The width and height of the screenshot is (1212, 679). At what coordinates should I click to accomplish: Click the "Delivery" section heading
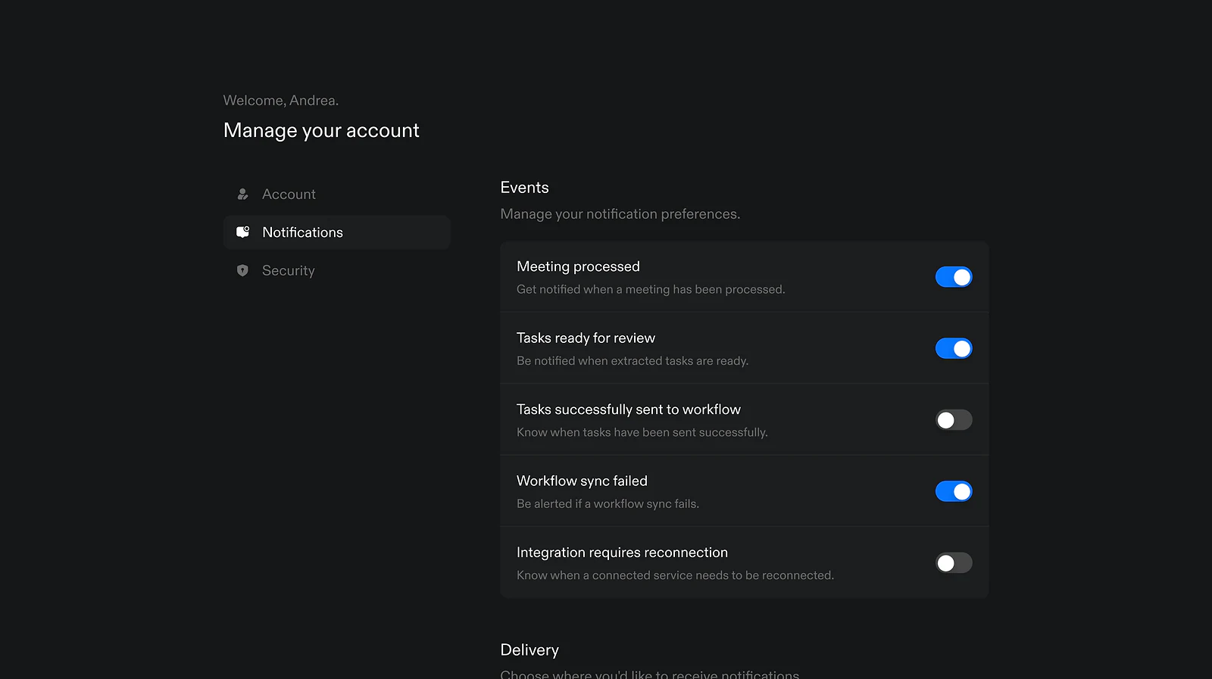pos(529,650)
